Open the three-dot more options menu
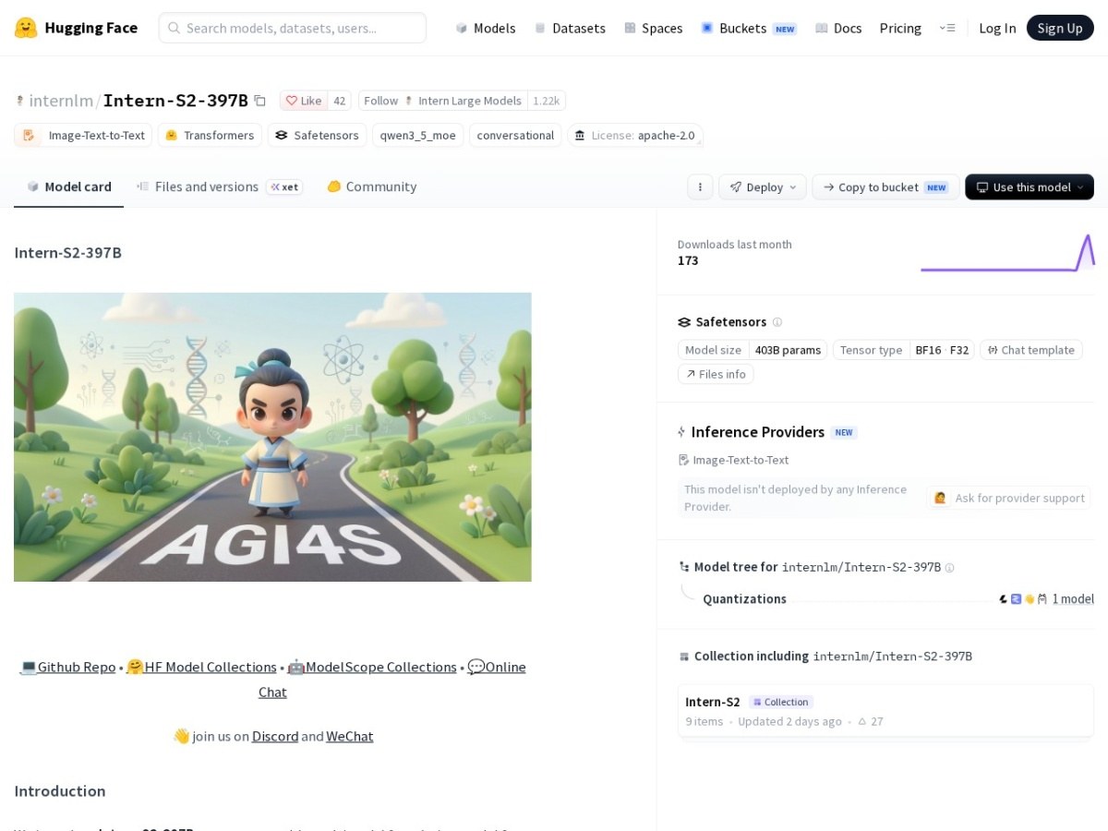Image resolution: width=1108 pixels, height=831 pixels. click(700, 187)
